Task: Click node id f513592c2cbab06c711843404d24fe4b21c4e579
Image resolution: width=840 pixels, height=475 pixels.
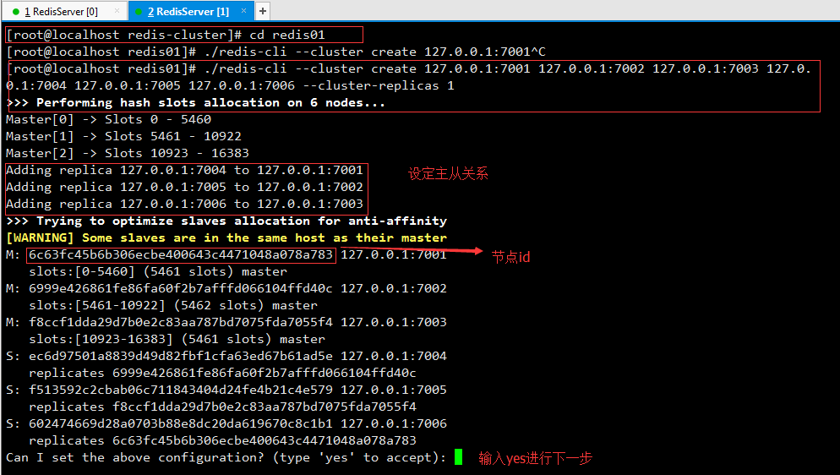Action: (x=181, y=390)
